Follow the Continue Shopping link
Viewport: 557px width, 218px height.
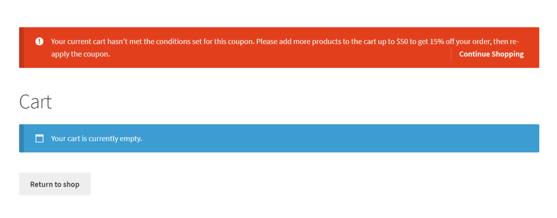coord(491,54)
